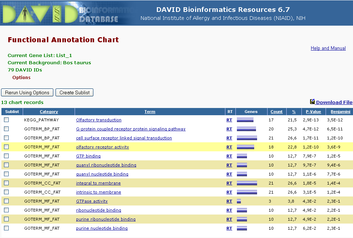Open the olfactory receptor activity term
Screen dimensions: 353x238
click(x=102, y=147)
